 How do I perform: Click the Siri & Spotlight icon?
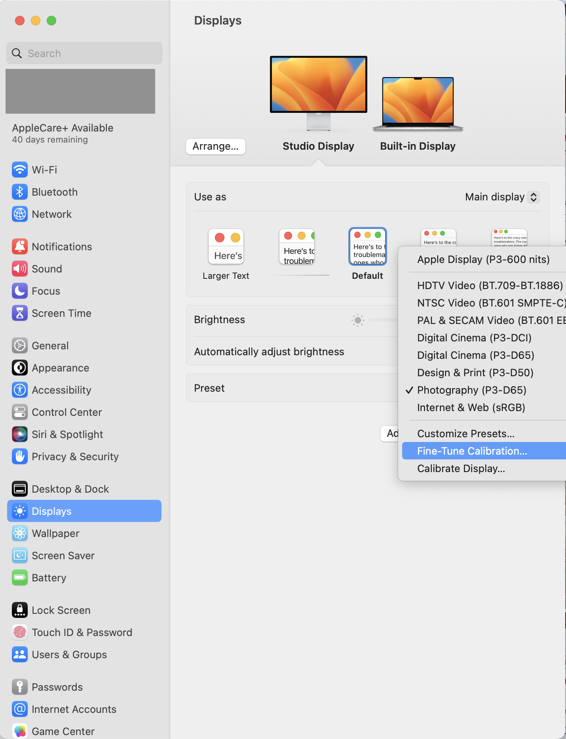20,434
